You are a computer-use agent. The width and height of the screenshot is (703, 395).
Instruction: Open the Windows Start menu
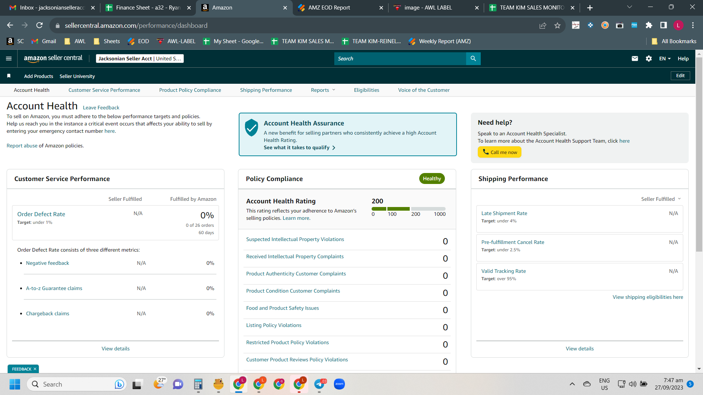click(15, 384)
